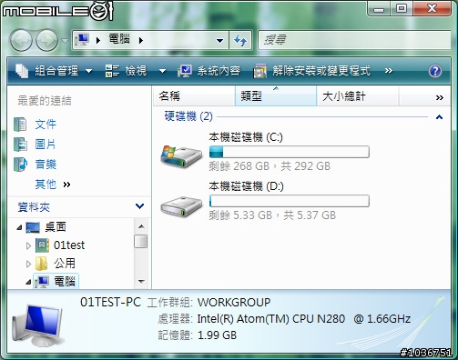Viewport: 458px width, 360px height.
Task: Select 硬碟機 (2) group heading
Action: tap(188, 116)
